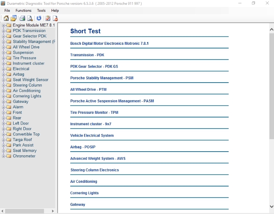Click the document with red stop icon
The image size is (274, 214).
pyautogui.click(x=55, y=18)
